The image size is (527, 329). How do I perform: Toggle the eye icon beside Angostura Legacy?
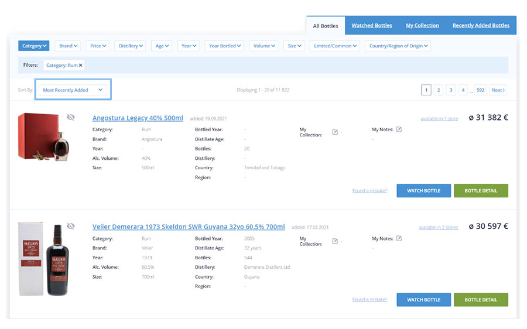point(71,117)
